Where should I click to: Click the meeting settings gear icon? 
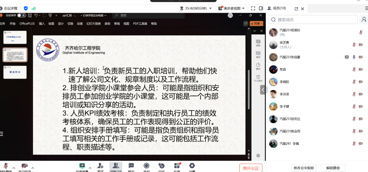[x=192, y=166]
